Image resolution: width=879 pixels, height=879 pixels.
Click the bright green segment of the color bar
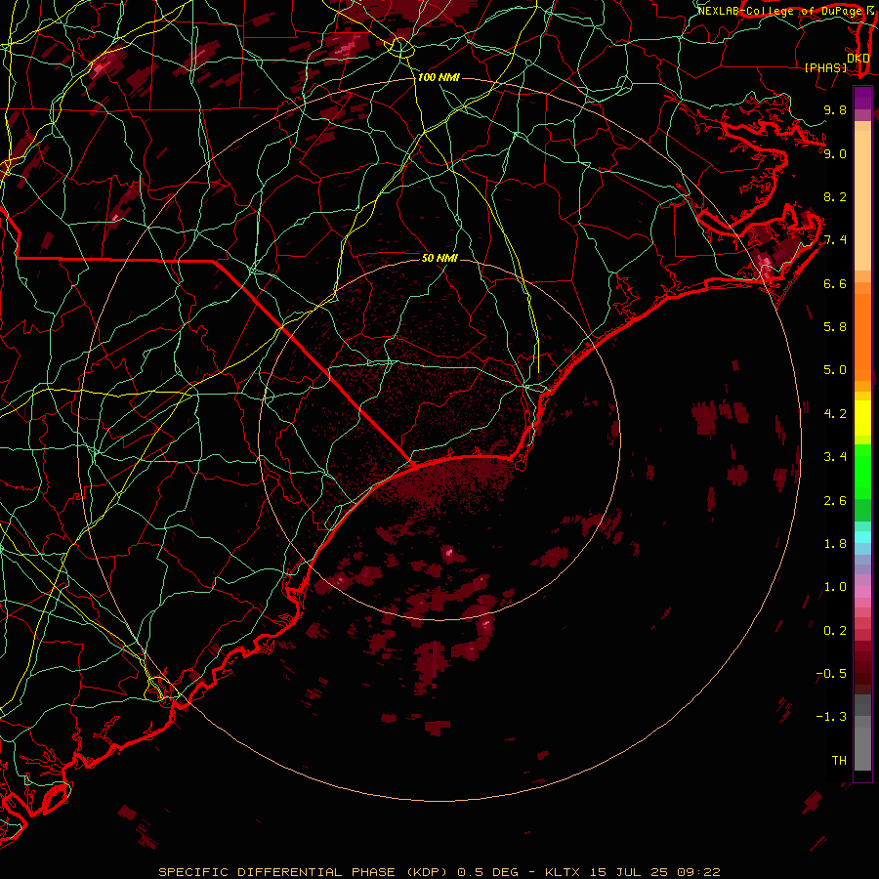[x=862, y=471]
